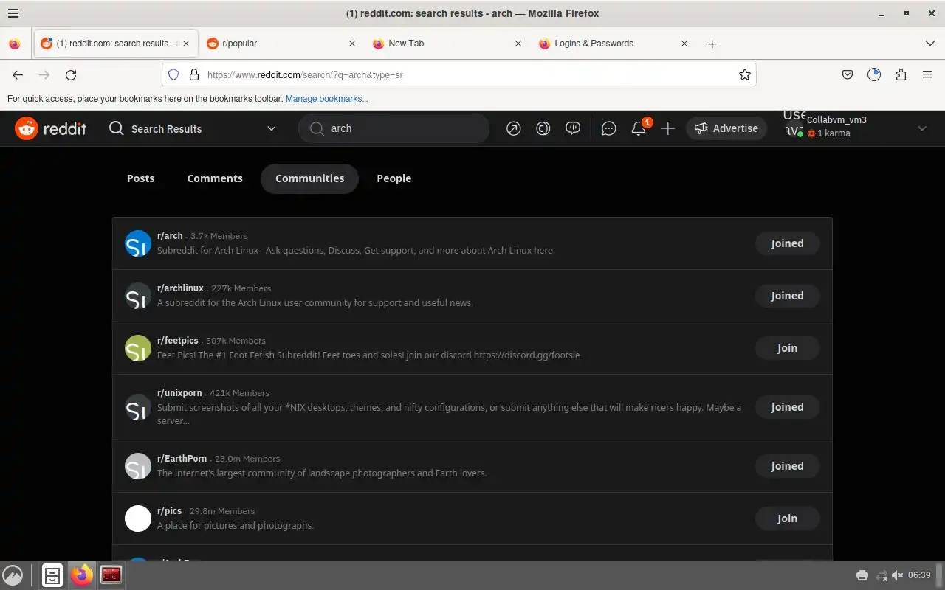945x590 pixels.
Task: Open the r/pics white avatar
Action: click(138, 518)
